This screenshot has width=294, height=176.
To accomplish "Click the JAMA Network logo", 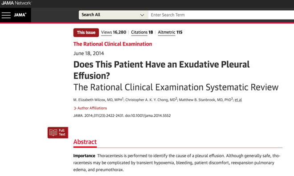I will (16, 3).
